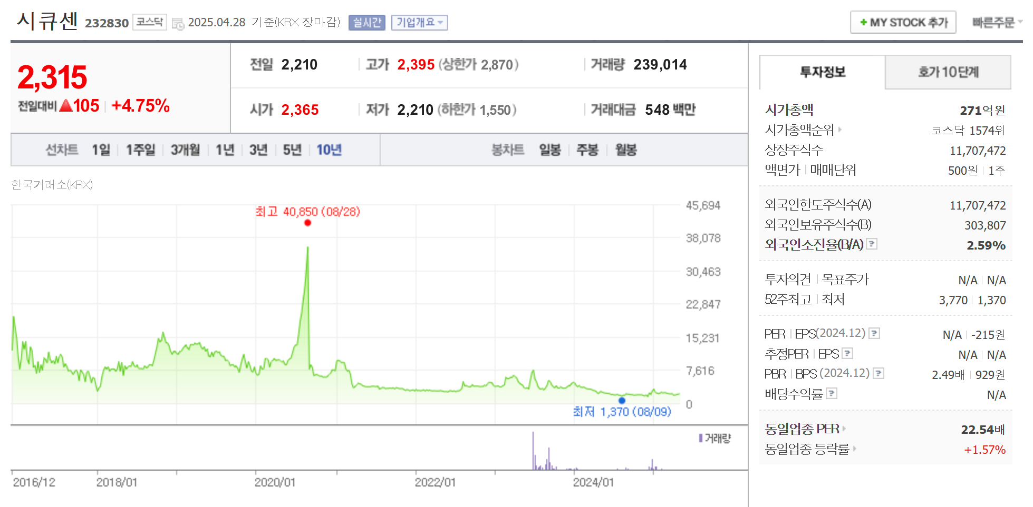Click the arrow next to 시가총액순위
This screenshot has height=507, width=1033.
839,130
